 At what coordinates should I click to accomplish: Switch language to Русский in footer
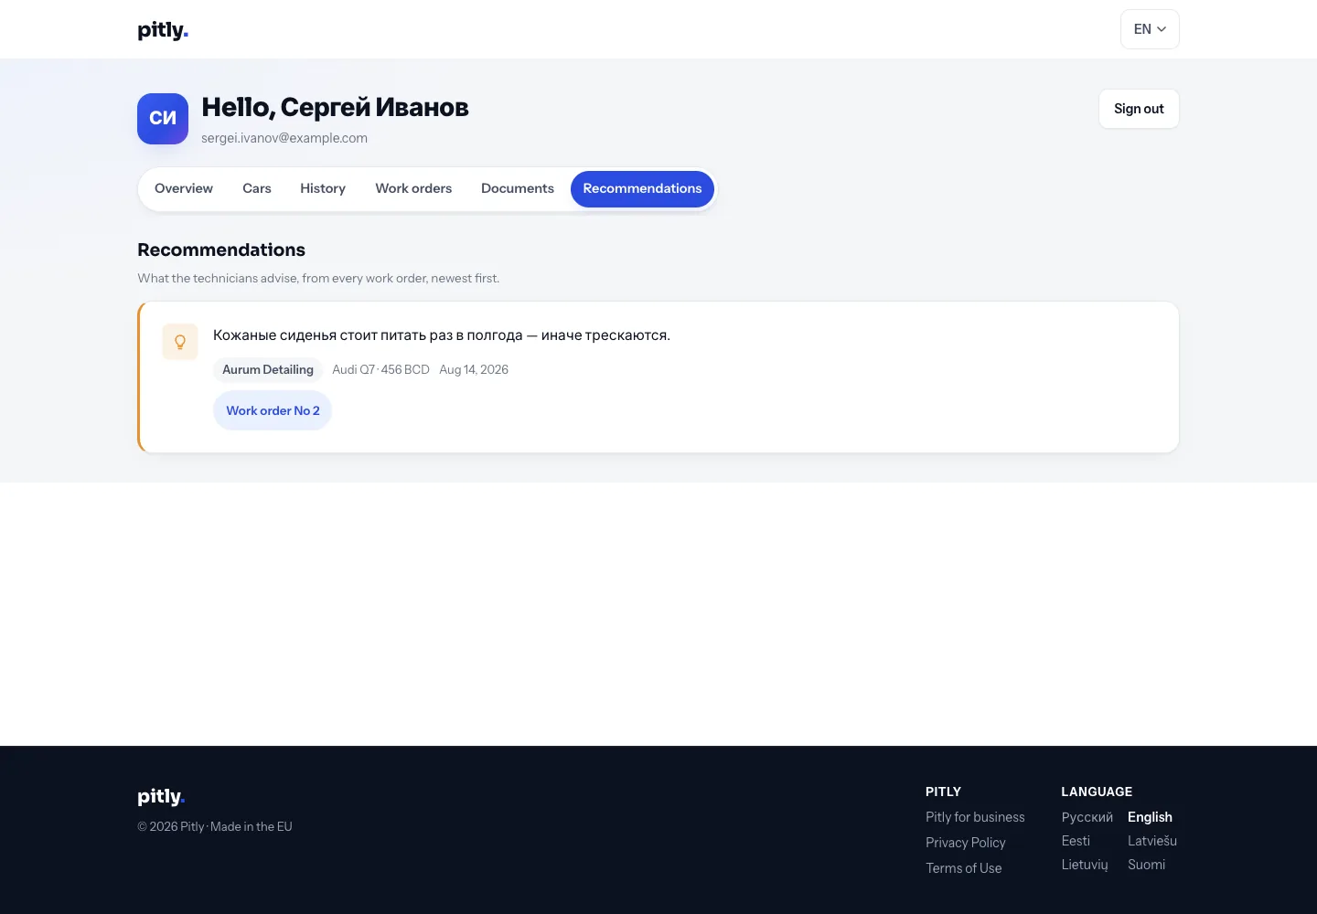click(x=1087, y=817)
